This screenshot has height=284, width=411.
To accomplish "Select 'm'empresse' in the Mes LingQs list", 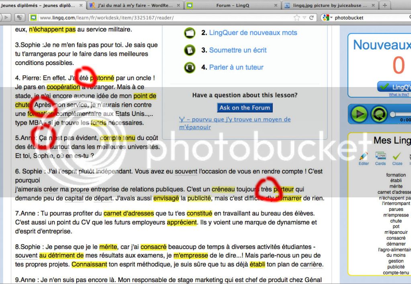I will pos(396,215).
